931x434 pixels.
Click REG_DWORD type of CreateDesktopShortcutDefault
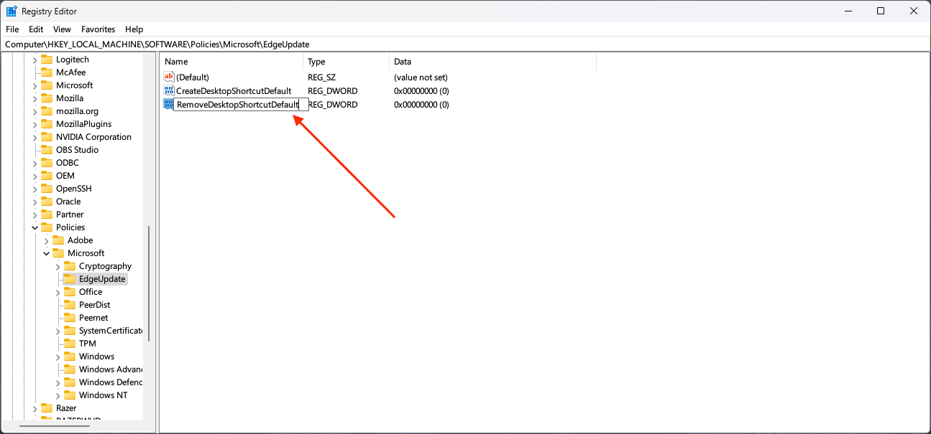point(332,91)
